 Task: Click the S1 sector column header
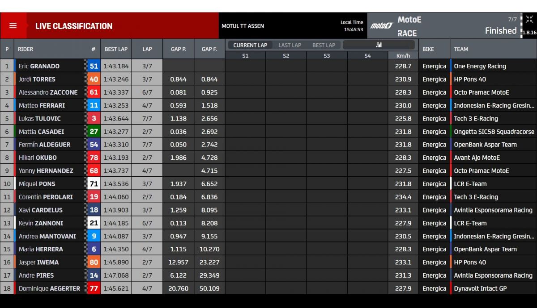tap(245, 56)
